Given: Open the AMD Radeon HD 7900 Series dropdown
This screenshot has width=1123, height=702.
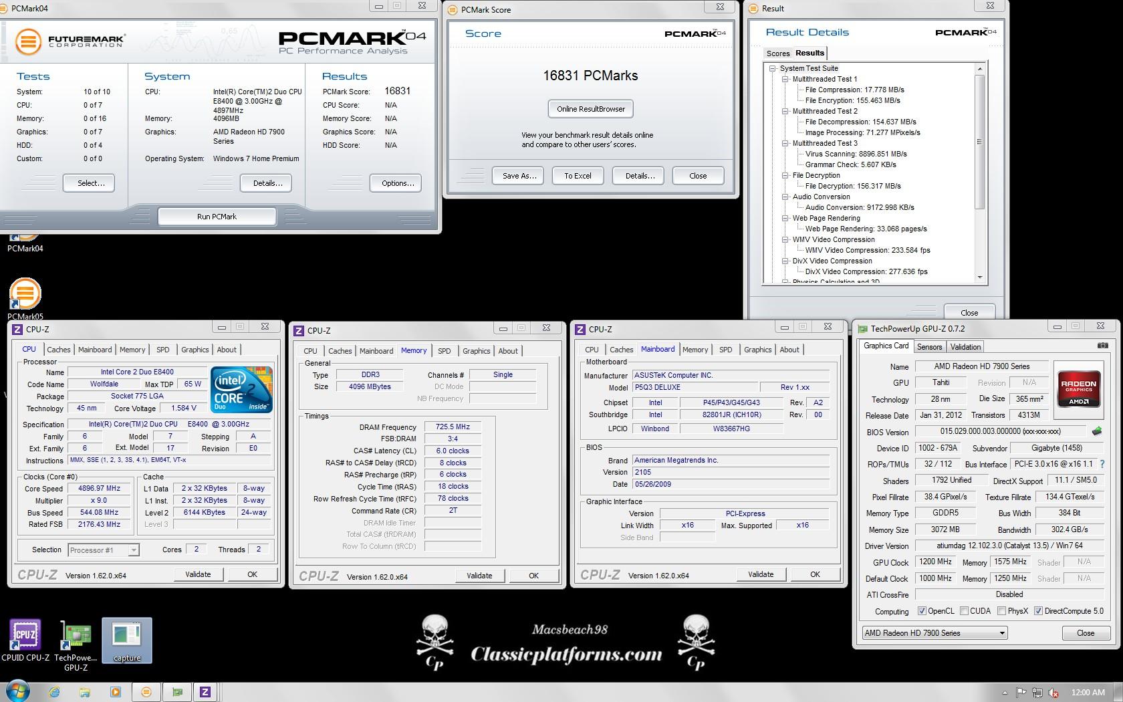Looking at the screenshot, I should 934,633.
